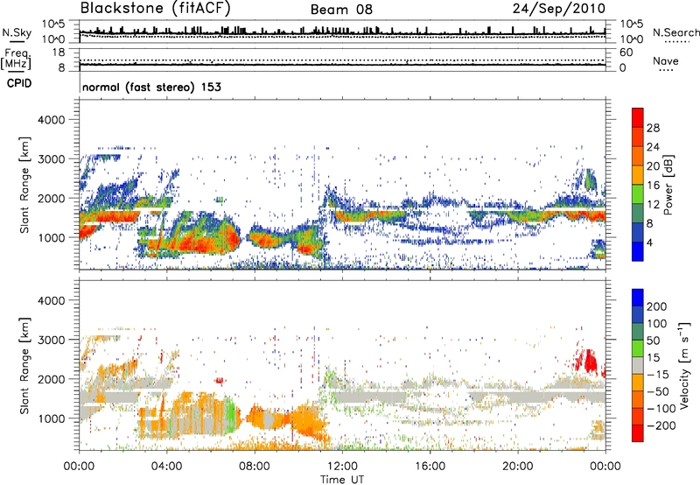Click the "60" tick on the Nave axis
Viewport: 700px width, 485px height.
(626, 53)
